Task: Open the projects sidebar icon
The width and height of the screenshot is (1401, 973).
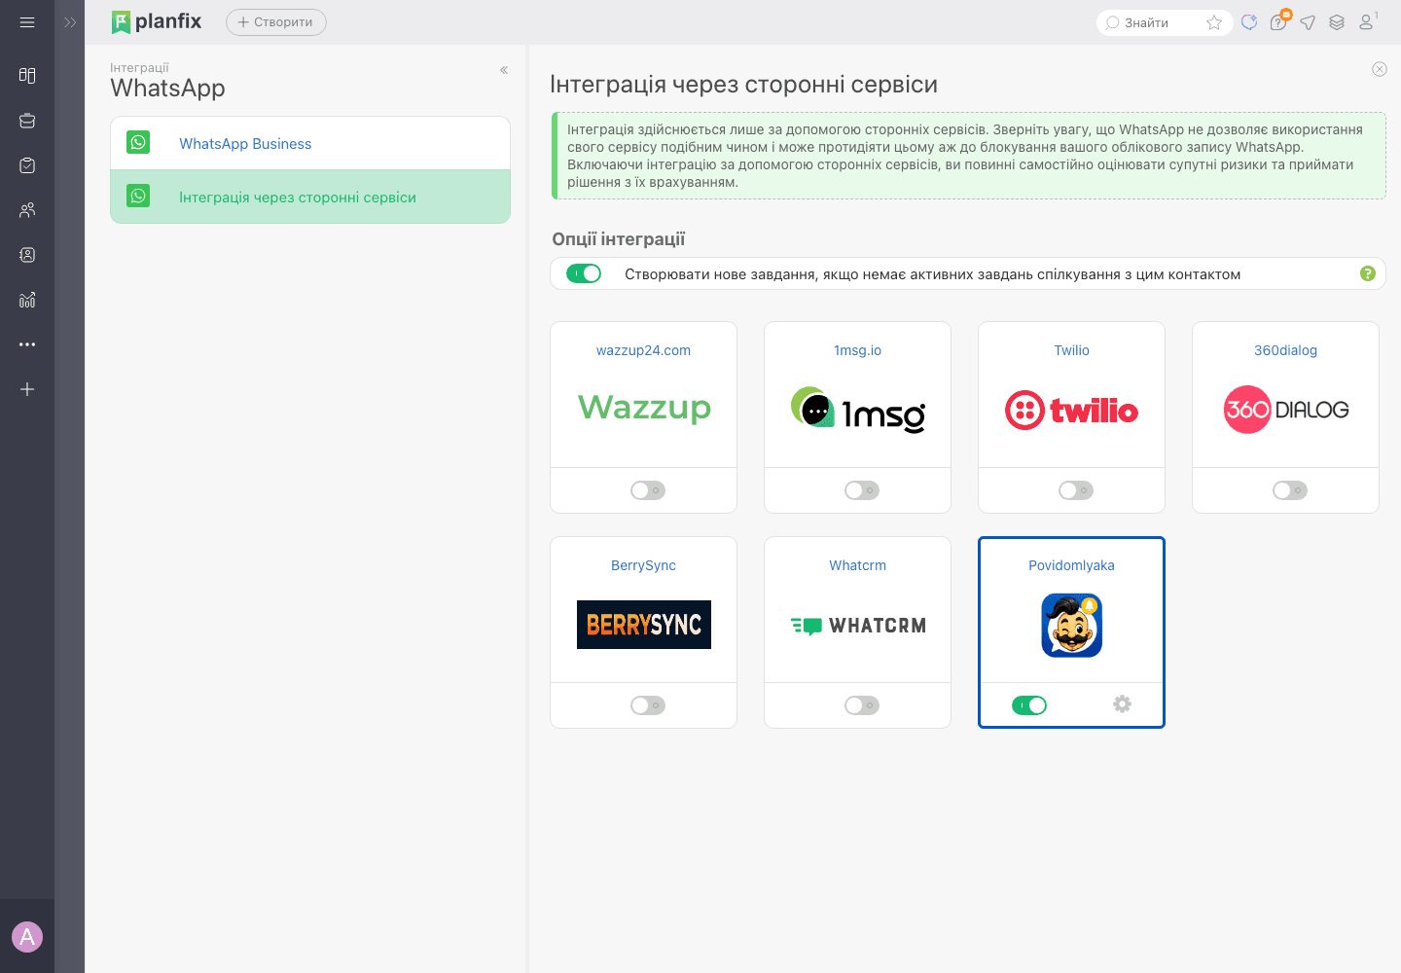Action: pos(27,121)
